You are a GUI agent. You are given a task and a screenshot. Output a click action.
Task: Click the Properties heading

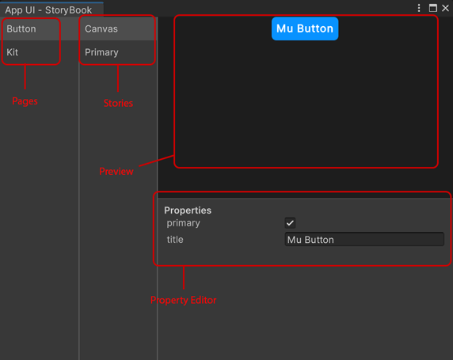188,210
